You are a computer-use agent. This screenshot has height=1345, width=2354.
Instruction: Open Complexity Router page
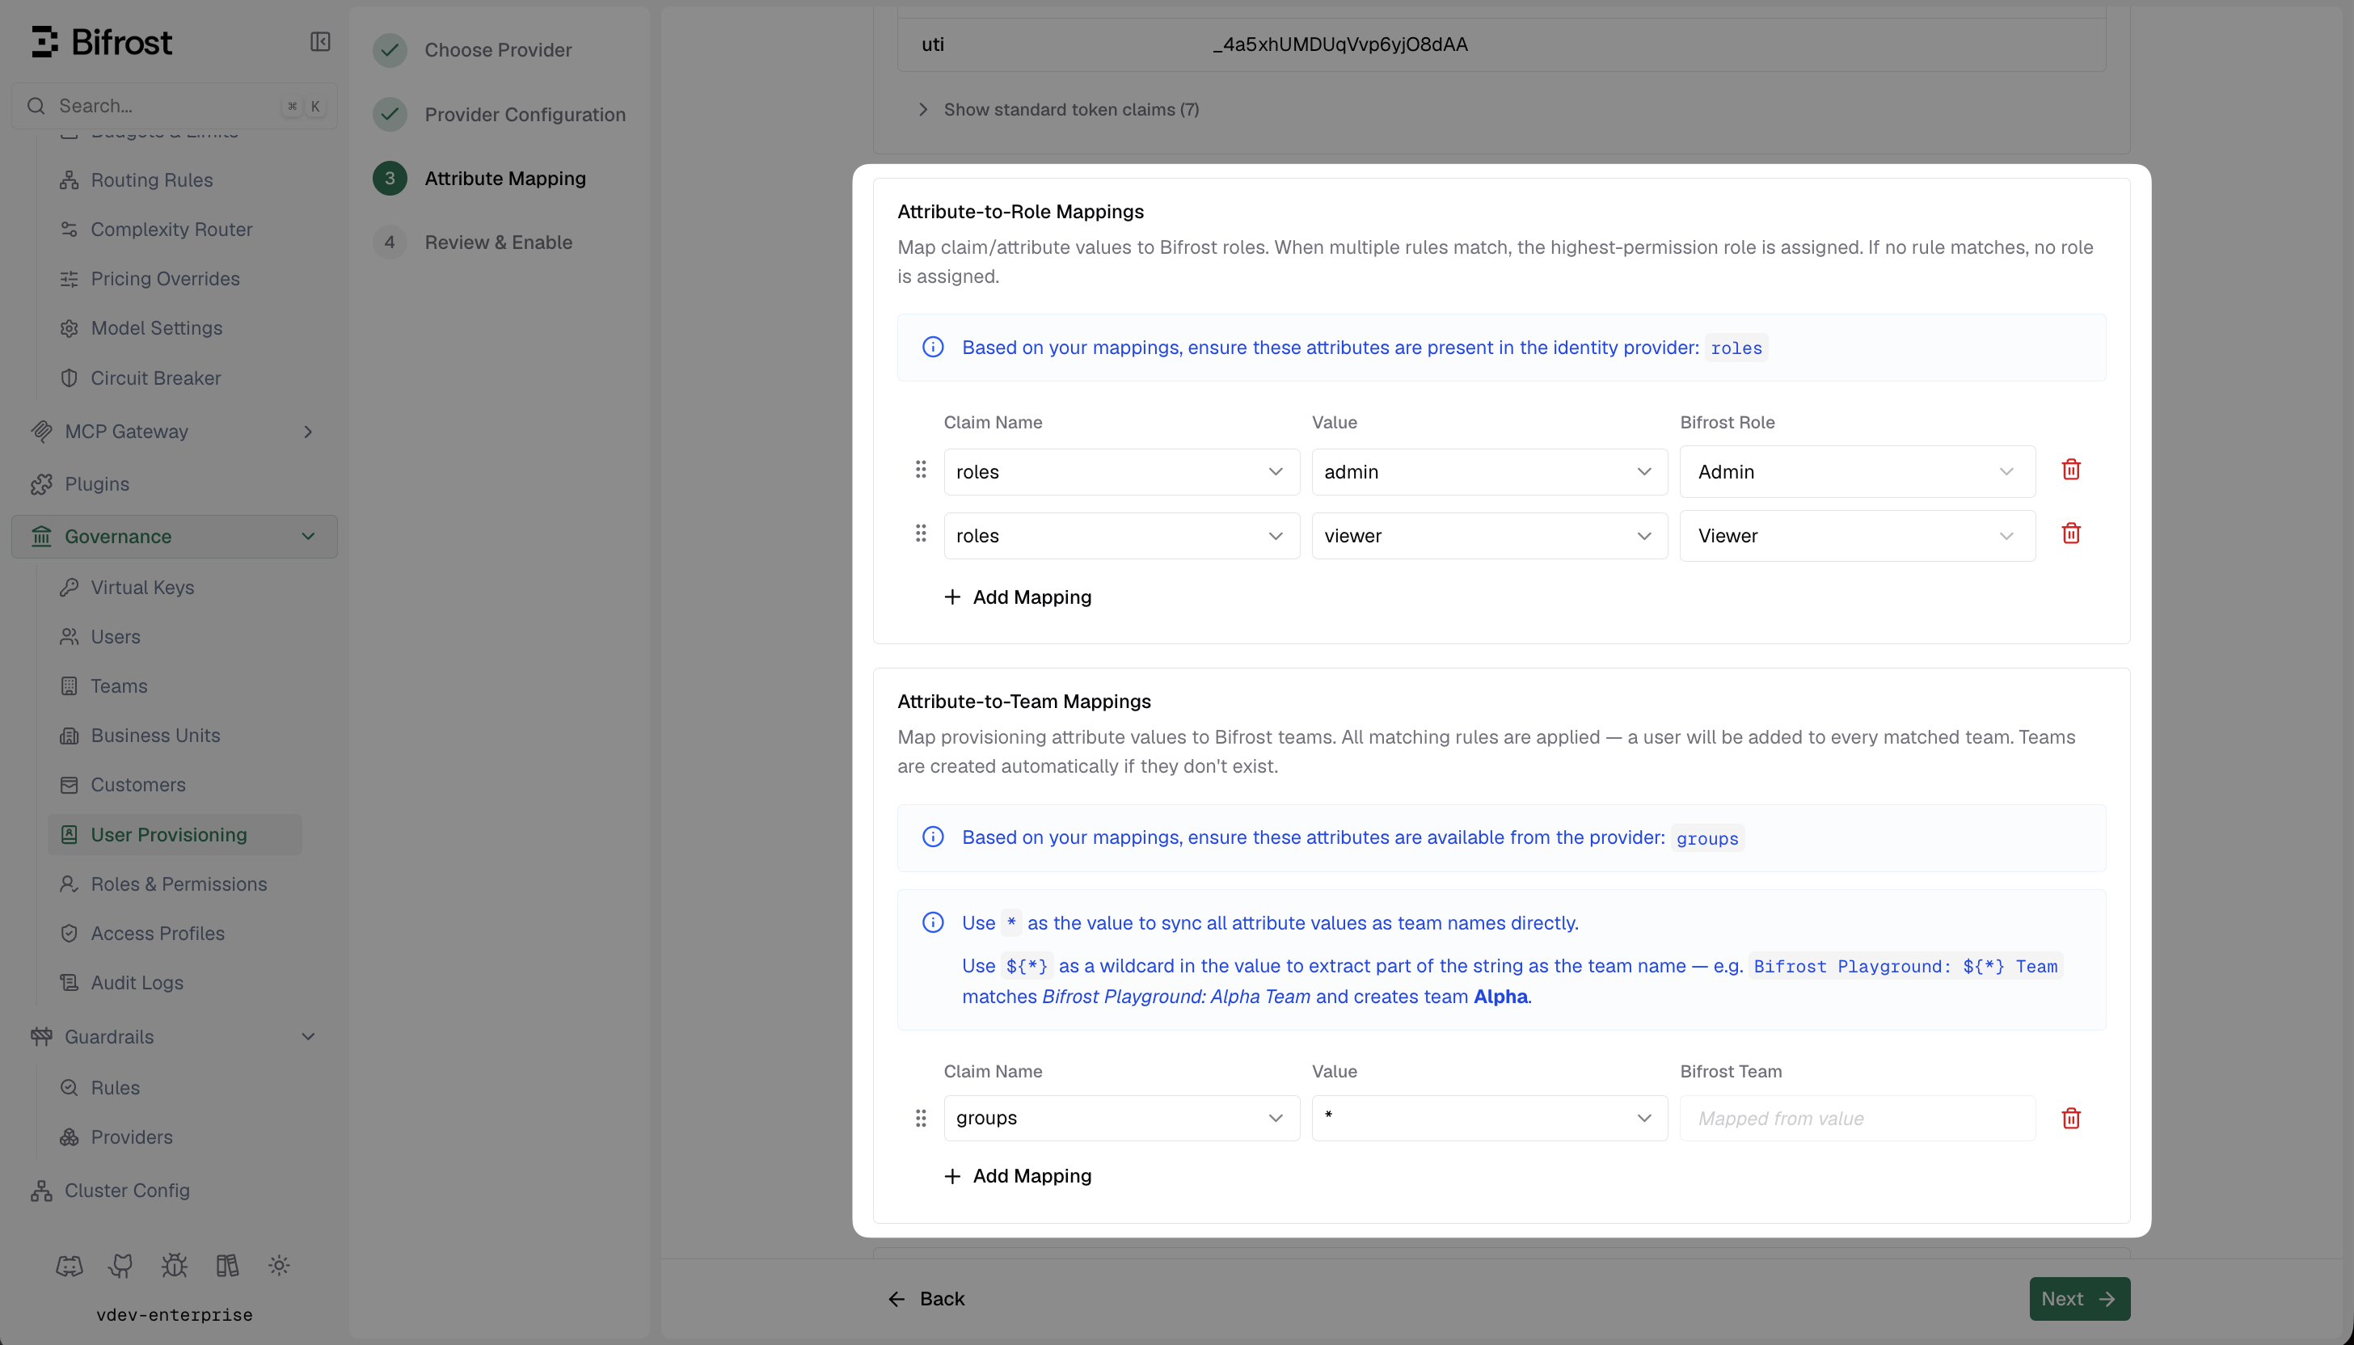pos(174,229)
